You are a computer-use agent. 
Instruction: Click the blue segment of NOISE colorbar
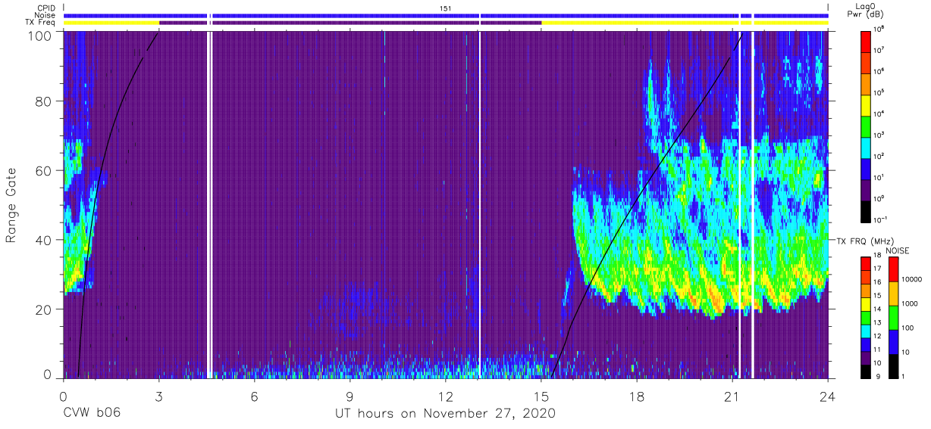coord(892,342)
